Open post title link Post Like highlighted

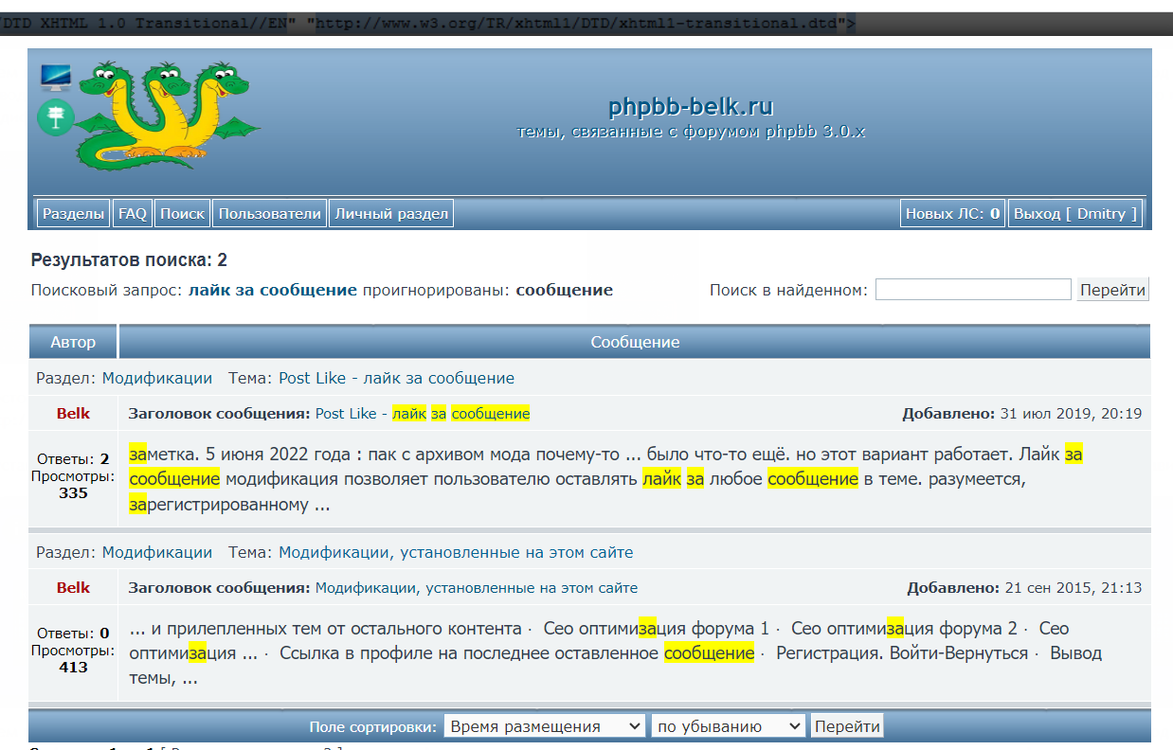(x=423, y=414)
